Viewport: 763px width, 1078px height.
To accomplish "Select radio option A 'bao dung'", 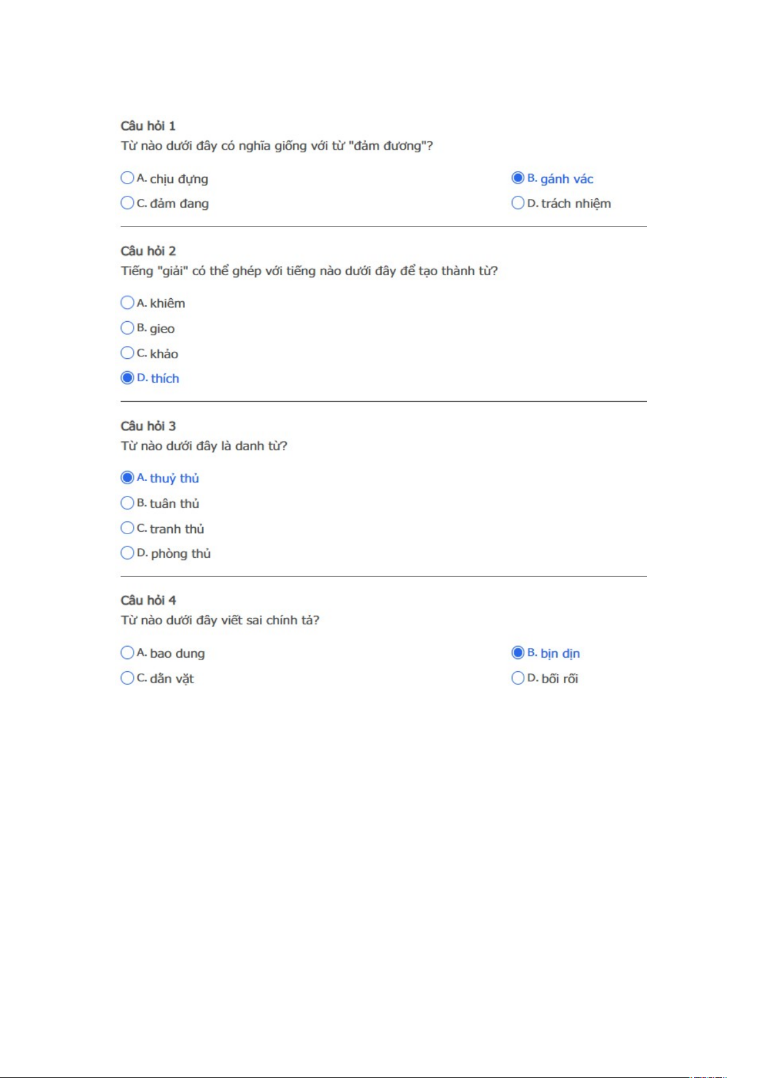I will point(127,653).
